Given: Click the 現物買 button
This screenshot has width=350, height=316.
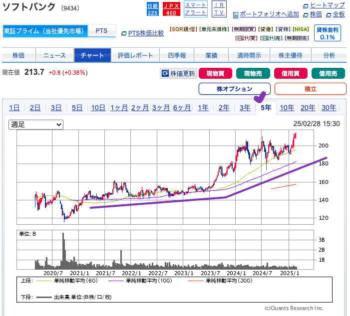Looking at the screenshot, I should [215, 73].
